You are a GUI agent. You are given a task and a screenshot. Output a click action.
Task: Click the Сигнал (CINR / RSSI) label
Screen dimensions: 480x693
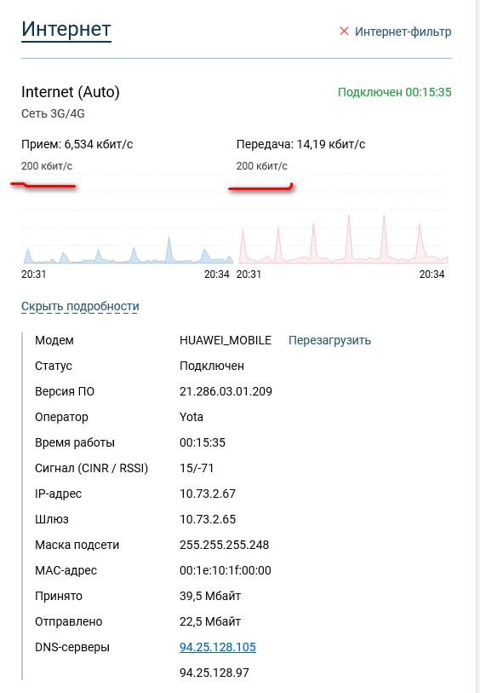click(91, 468)
